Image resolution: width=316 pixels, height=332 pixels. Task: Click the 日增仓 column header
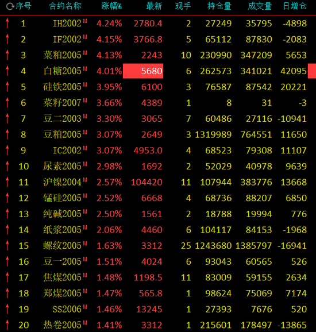point(295,6)
